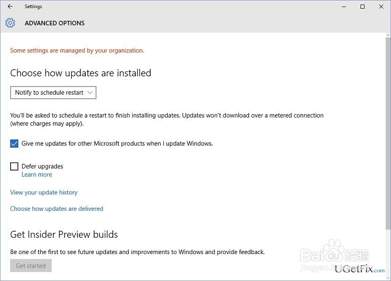
Task: Open Learn more about deferring upgrades
Action: point(37,175)
